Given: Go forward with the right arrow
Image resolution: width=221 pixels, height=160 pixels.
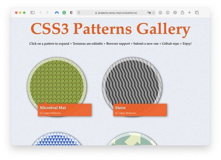Looking at the screenshot, I should coord(47,13).
